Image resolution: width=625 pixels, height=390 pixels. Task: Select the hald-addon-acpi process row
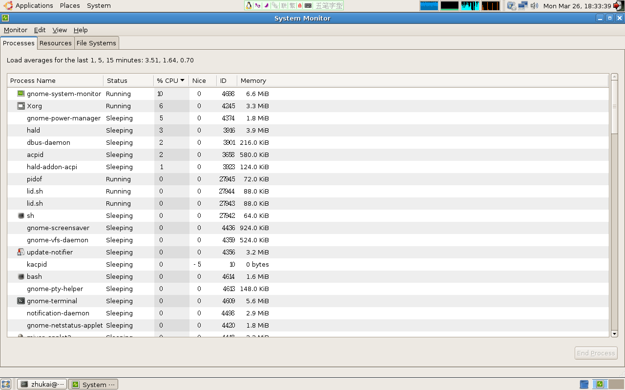[308, 167]
